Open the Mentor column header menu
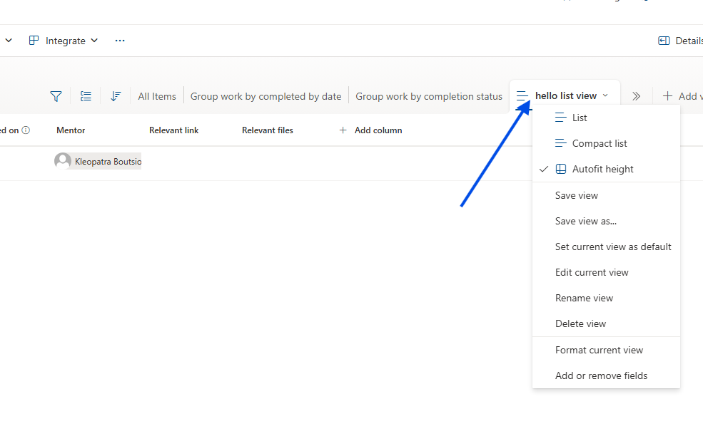The image size is (703, 446). pos(71,130)
